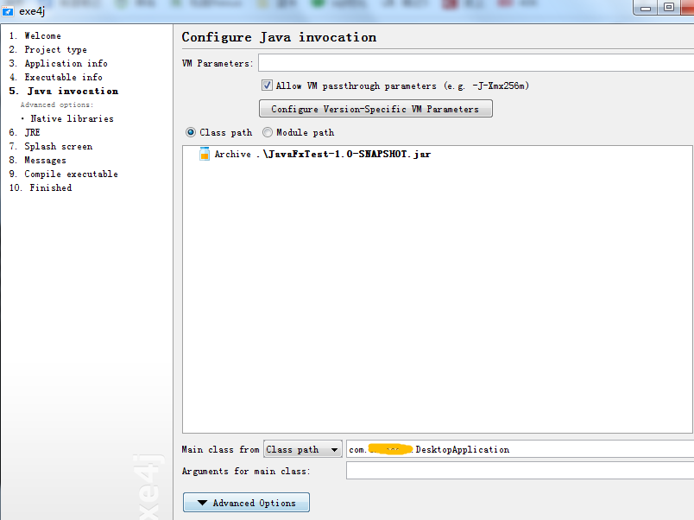This screenshot has height=520, width=694.
Task: Select the JRE configuration step
Action: point(33,132)
